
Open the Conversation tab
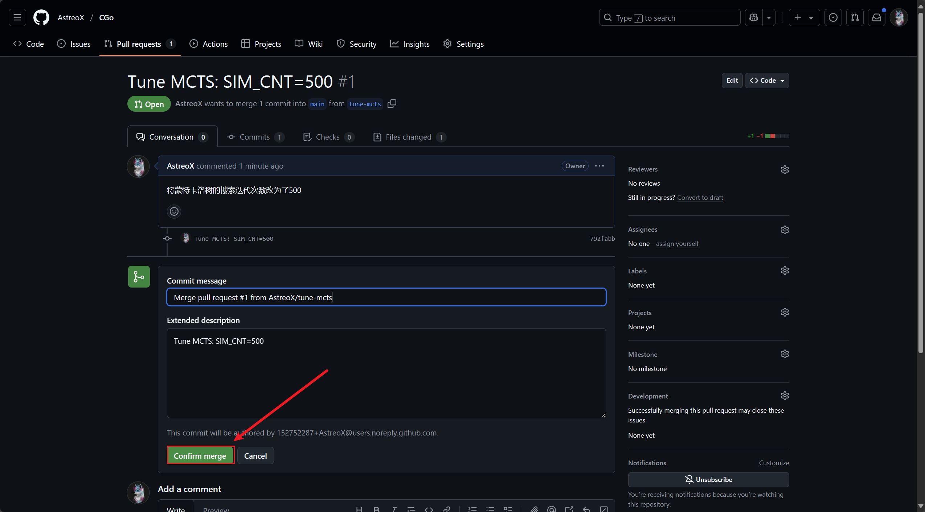coord(172,137)
